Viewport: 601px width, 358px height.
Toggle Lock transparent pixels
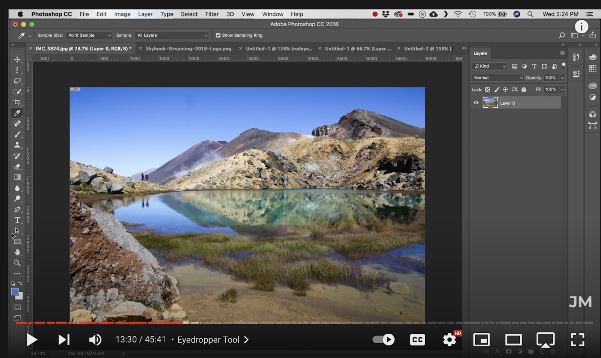pos(487,89)
